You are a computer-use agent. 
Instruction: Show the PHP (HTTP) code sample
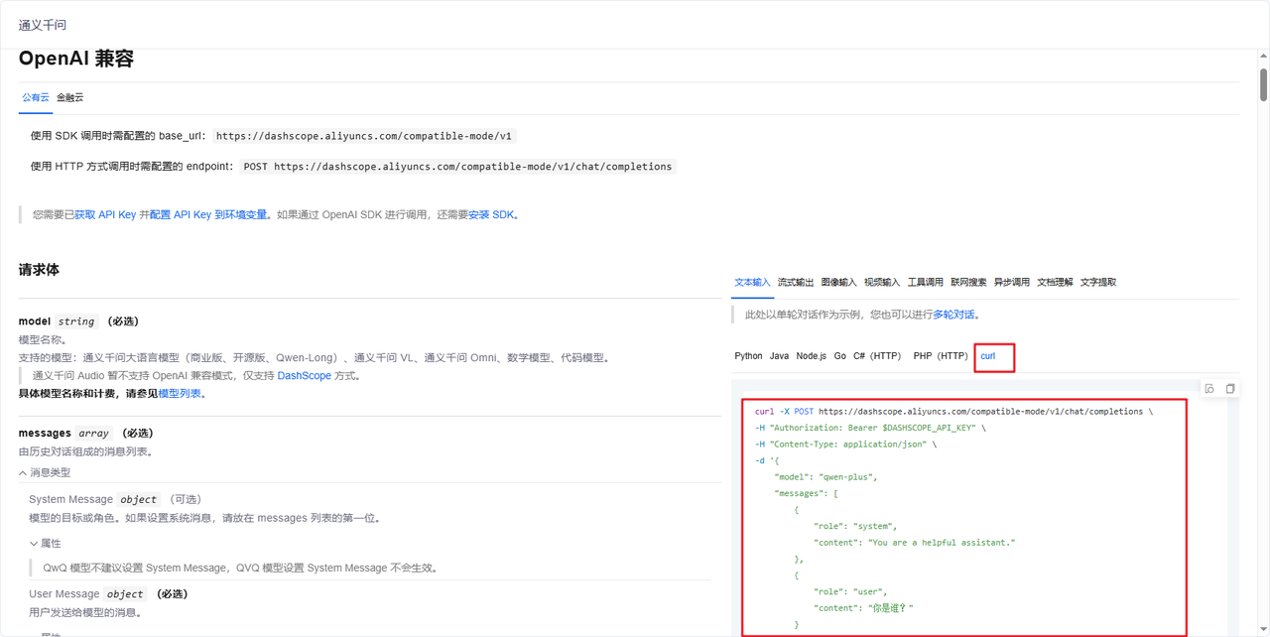click(x=941, y=356)
